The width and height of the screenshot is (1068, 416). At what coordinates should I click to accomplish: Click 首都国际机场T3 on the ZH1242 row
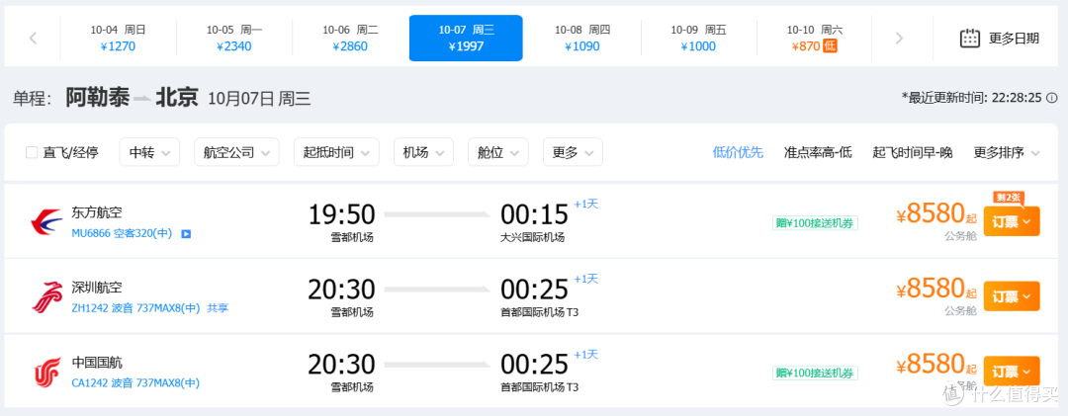point(540,312)
